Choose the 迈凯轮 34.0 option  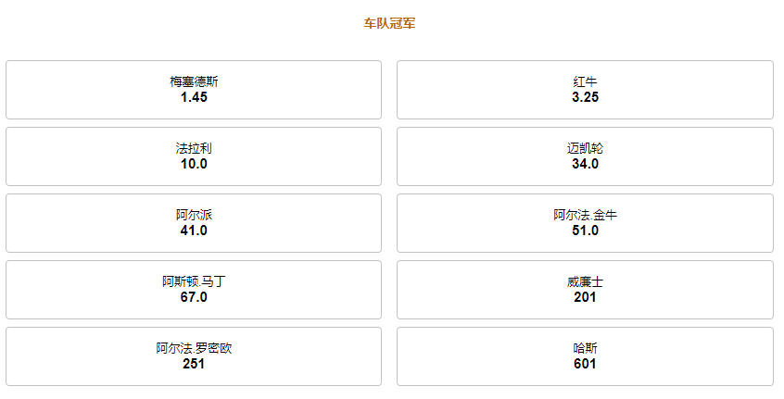pos(585,156)
